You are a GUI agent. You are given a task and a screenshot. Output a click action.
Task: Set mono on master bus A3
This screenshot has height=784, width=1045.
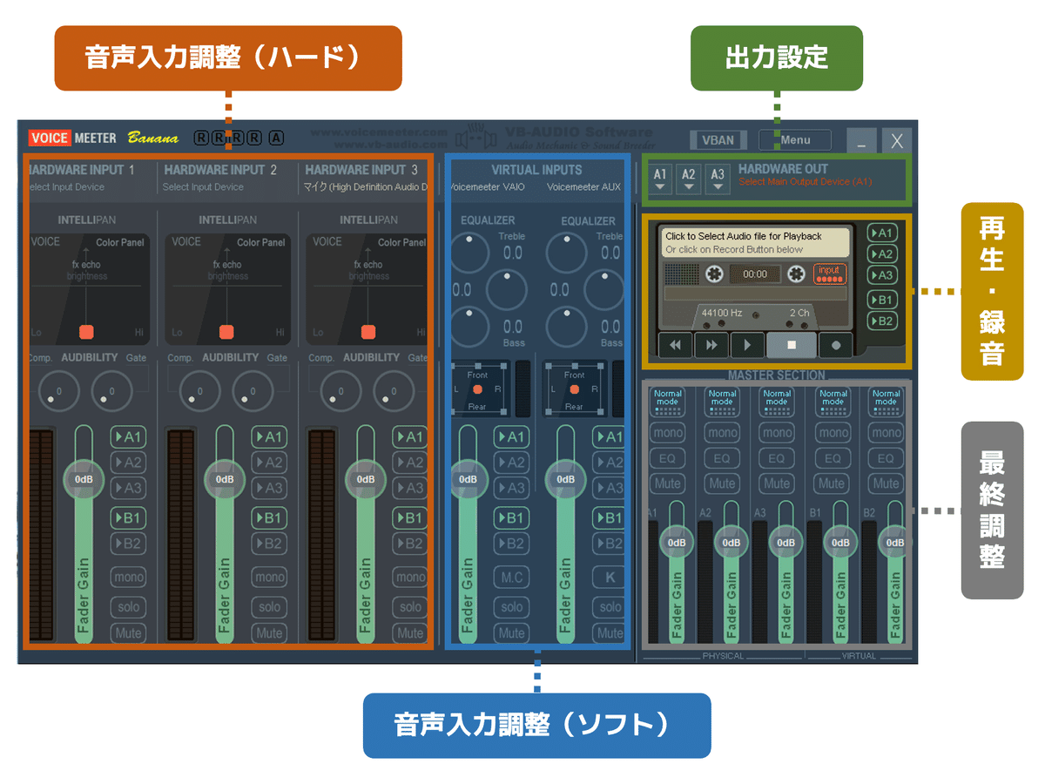(777, 433)
